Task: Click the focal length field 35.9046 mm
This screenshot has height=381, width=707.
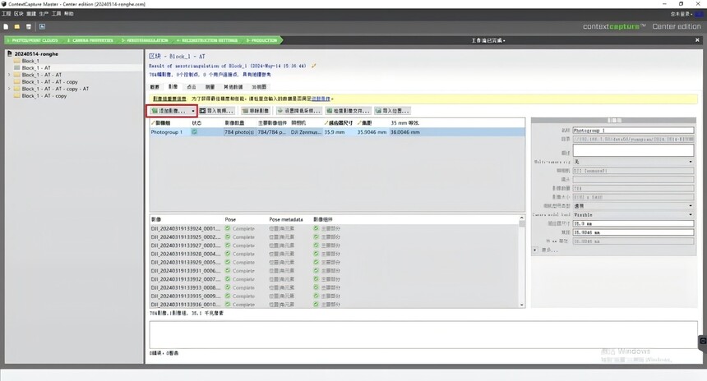Action: point(633,232)
